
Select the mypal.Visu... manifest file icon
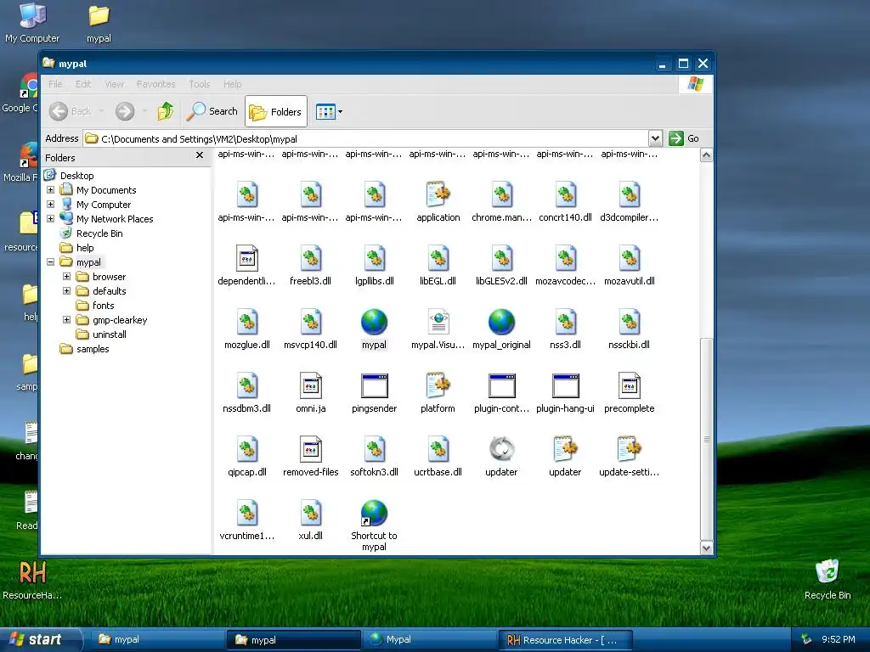438,323
